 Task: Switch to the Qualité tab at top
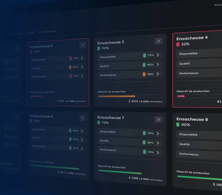31,33
